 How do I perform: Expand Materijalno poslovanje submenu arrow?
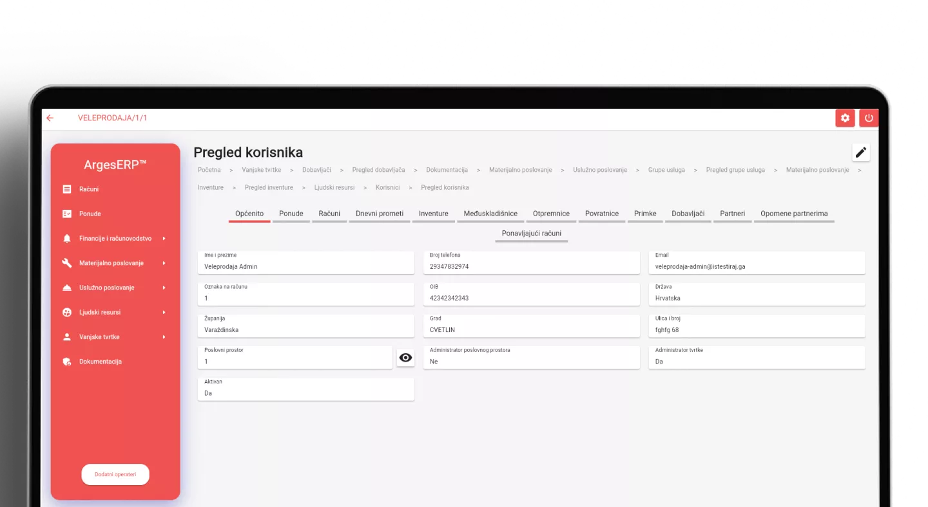[164, 263]
